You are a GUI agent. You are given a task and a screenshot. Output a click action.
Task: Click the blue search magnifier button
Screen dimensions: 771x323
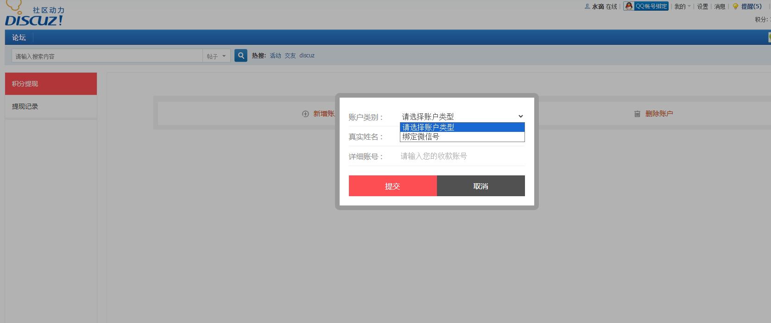[x=241, y=56]
